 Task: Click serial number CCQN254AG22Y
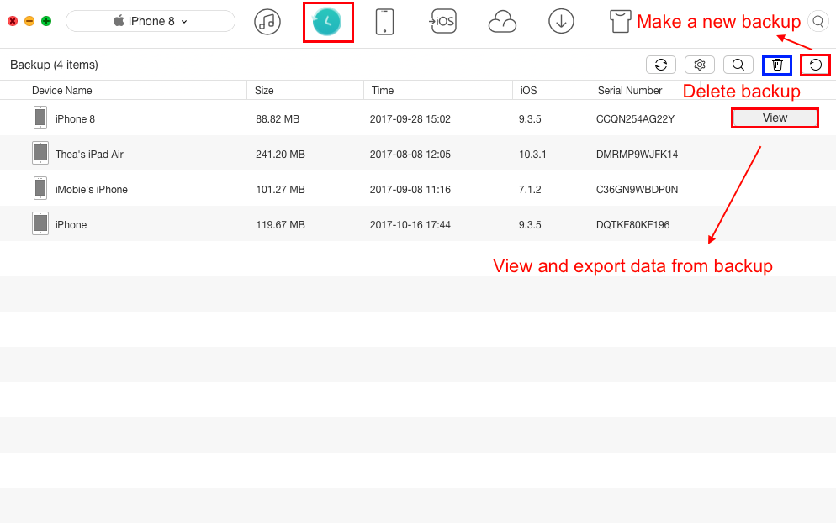[x=635, y=119]
